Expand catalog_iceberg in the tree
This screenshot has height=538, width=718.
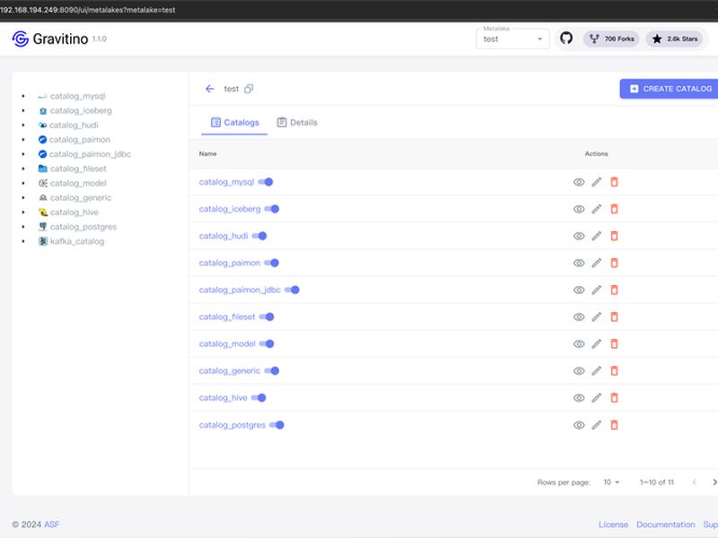(x=23, y=110)
